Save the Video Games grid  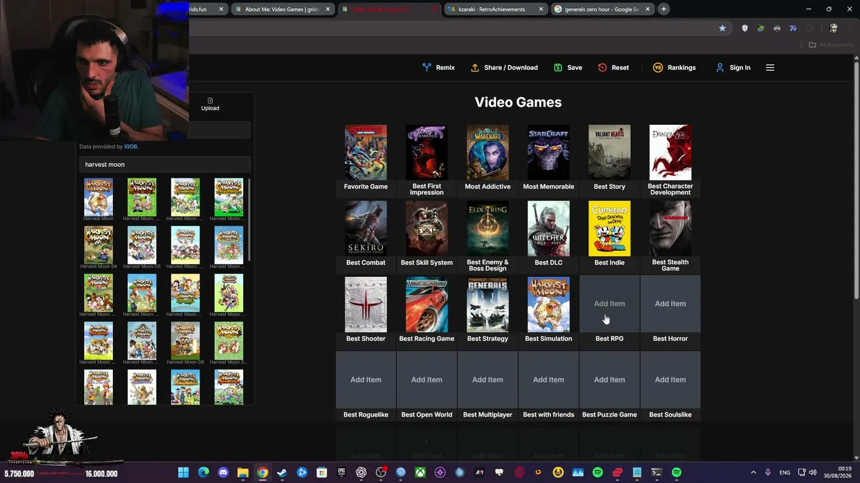coord(568,68)
